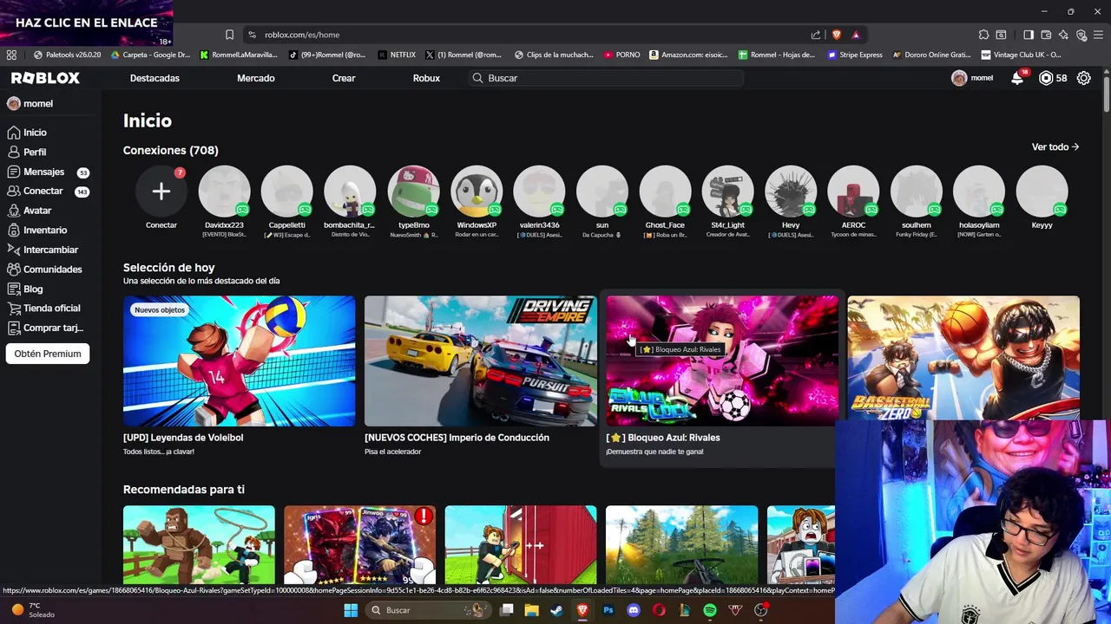Open Spotify from the taskbar
The width and height of the screenshot is (1111, 624).
(x=710, y=610)
